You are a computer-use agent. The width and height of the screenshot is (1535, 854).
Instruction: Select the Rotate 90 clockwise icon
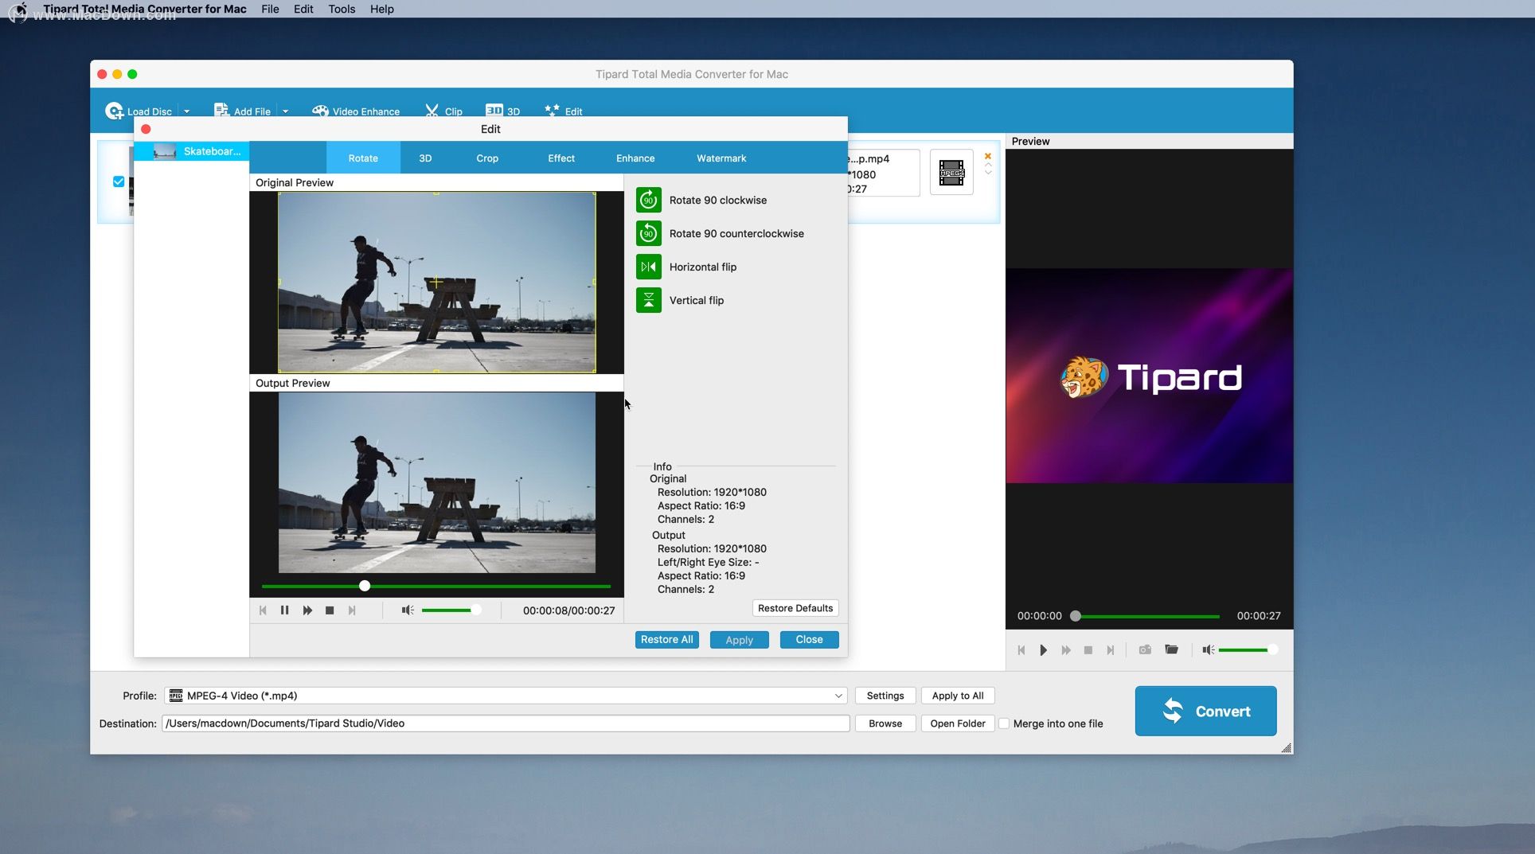[x=649, y=200]
